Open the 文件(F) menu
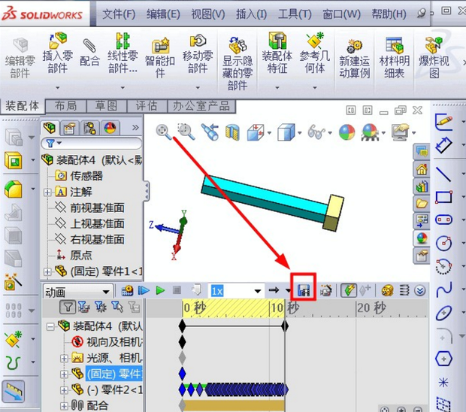Screen dimensions: 466x412 click(119, 14)
